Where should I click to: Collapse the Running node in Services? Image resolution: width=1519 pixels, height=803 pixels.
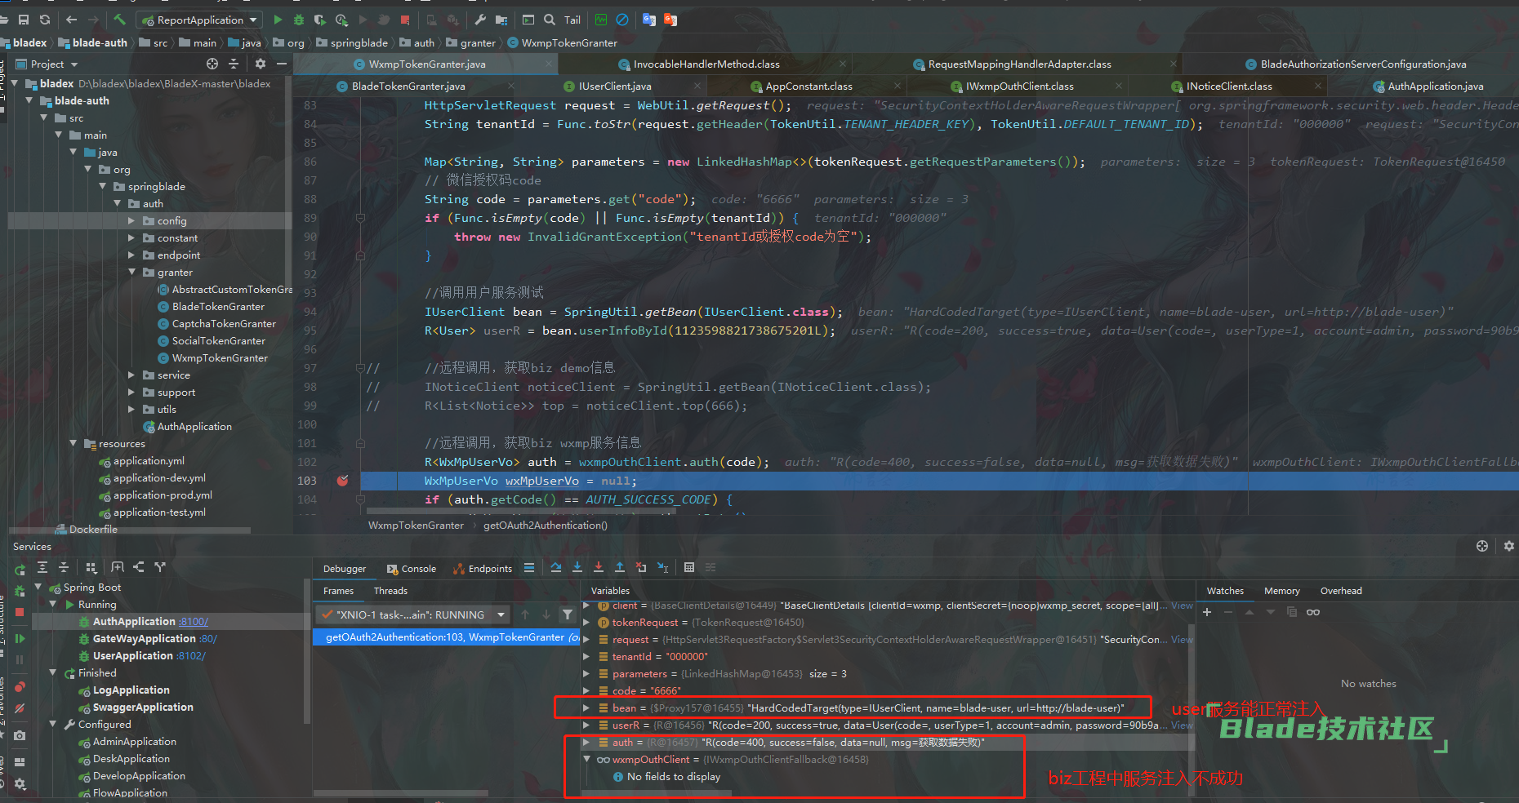(52, 605)
